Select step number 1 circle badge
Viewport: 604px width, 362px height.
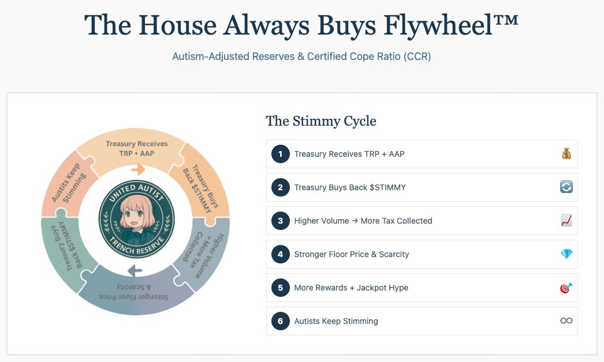point(281,154)
